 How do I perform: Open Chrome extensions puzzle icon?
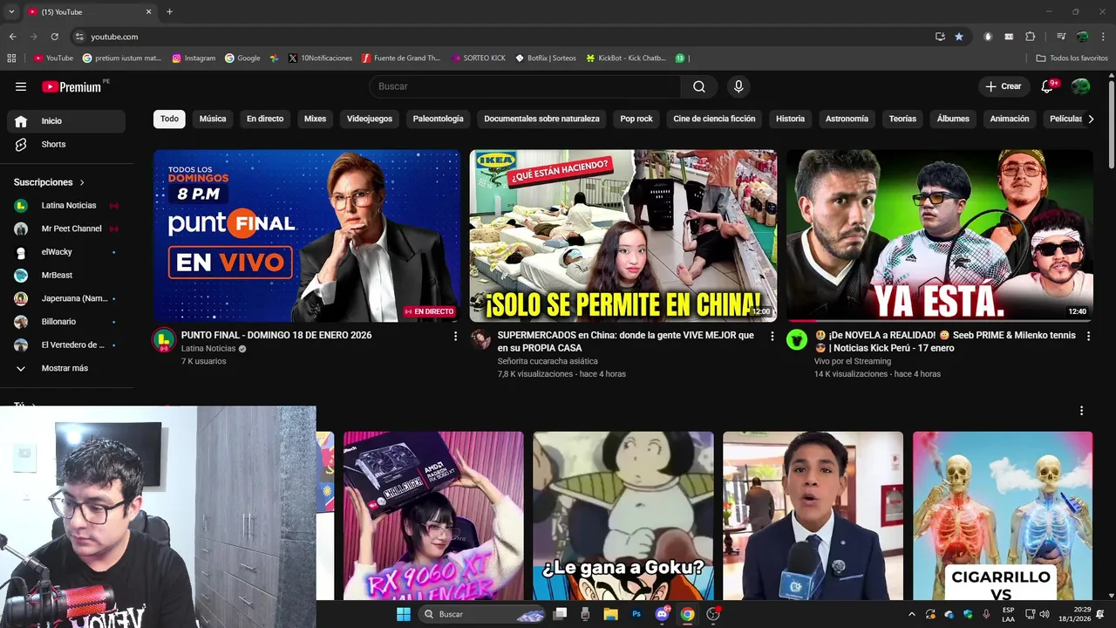[1030, 37]
